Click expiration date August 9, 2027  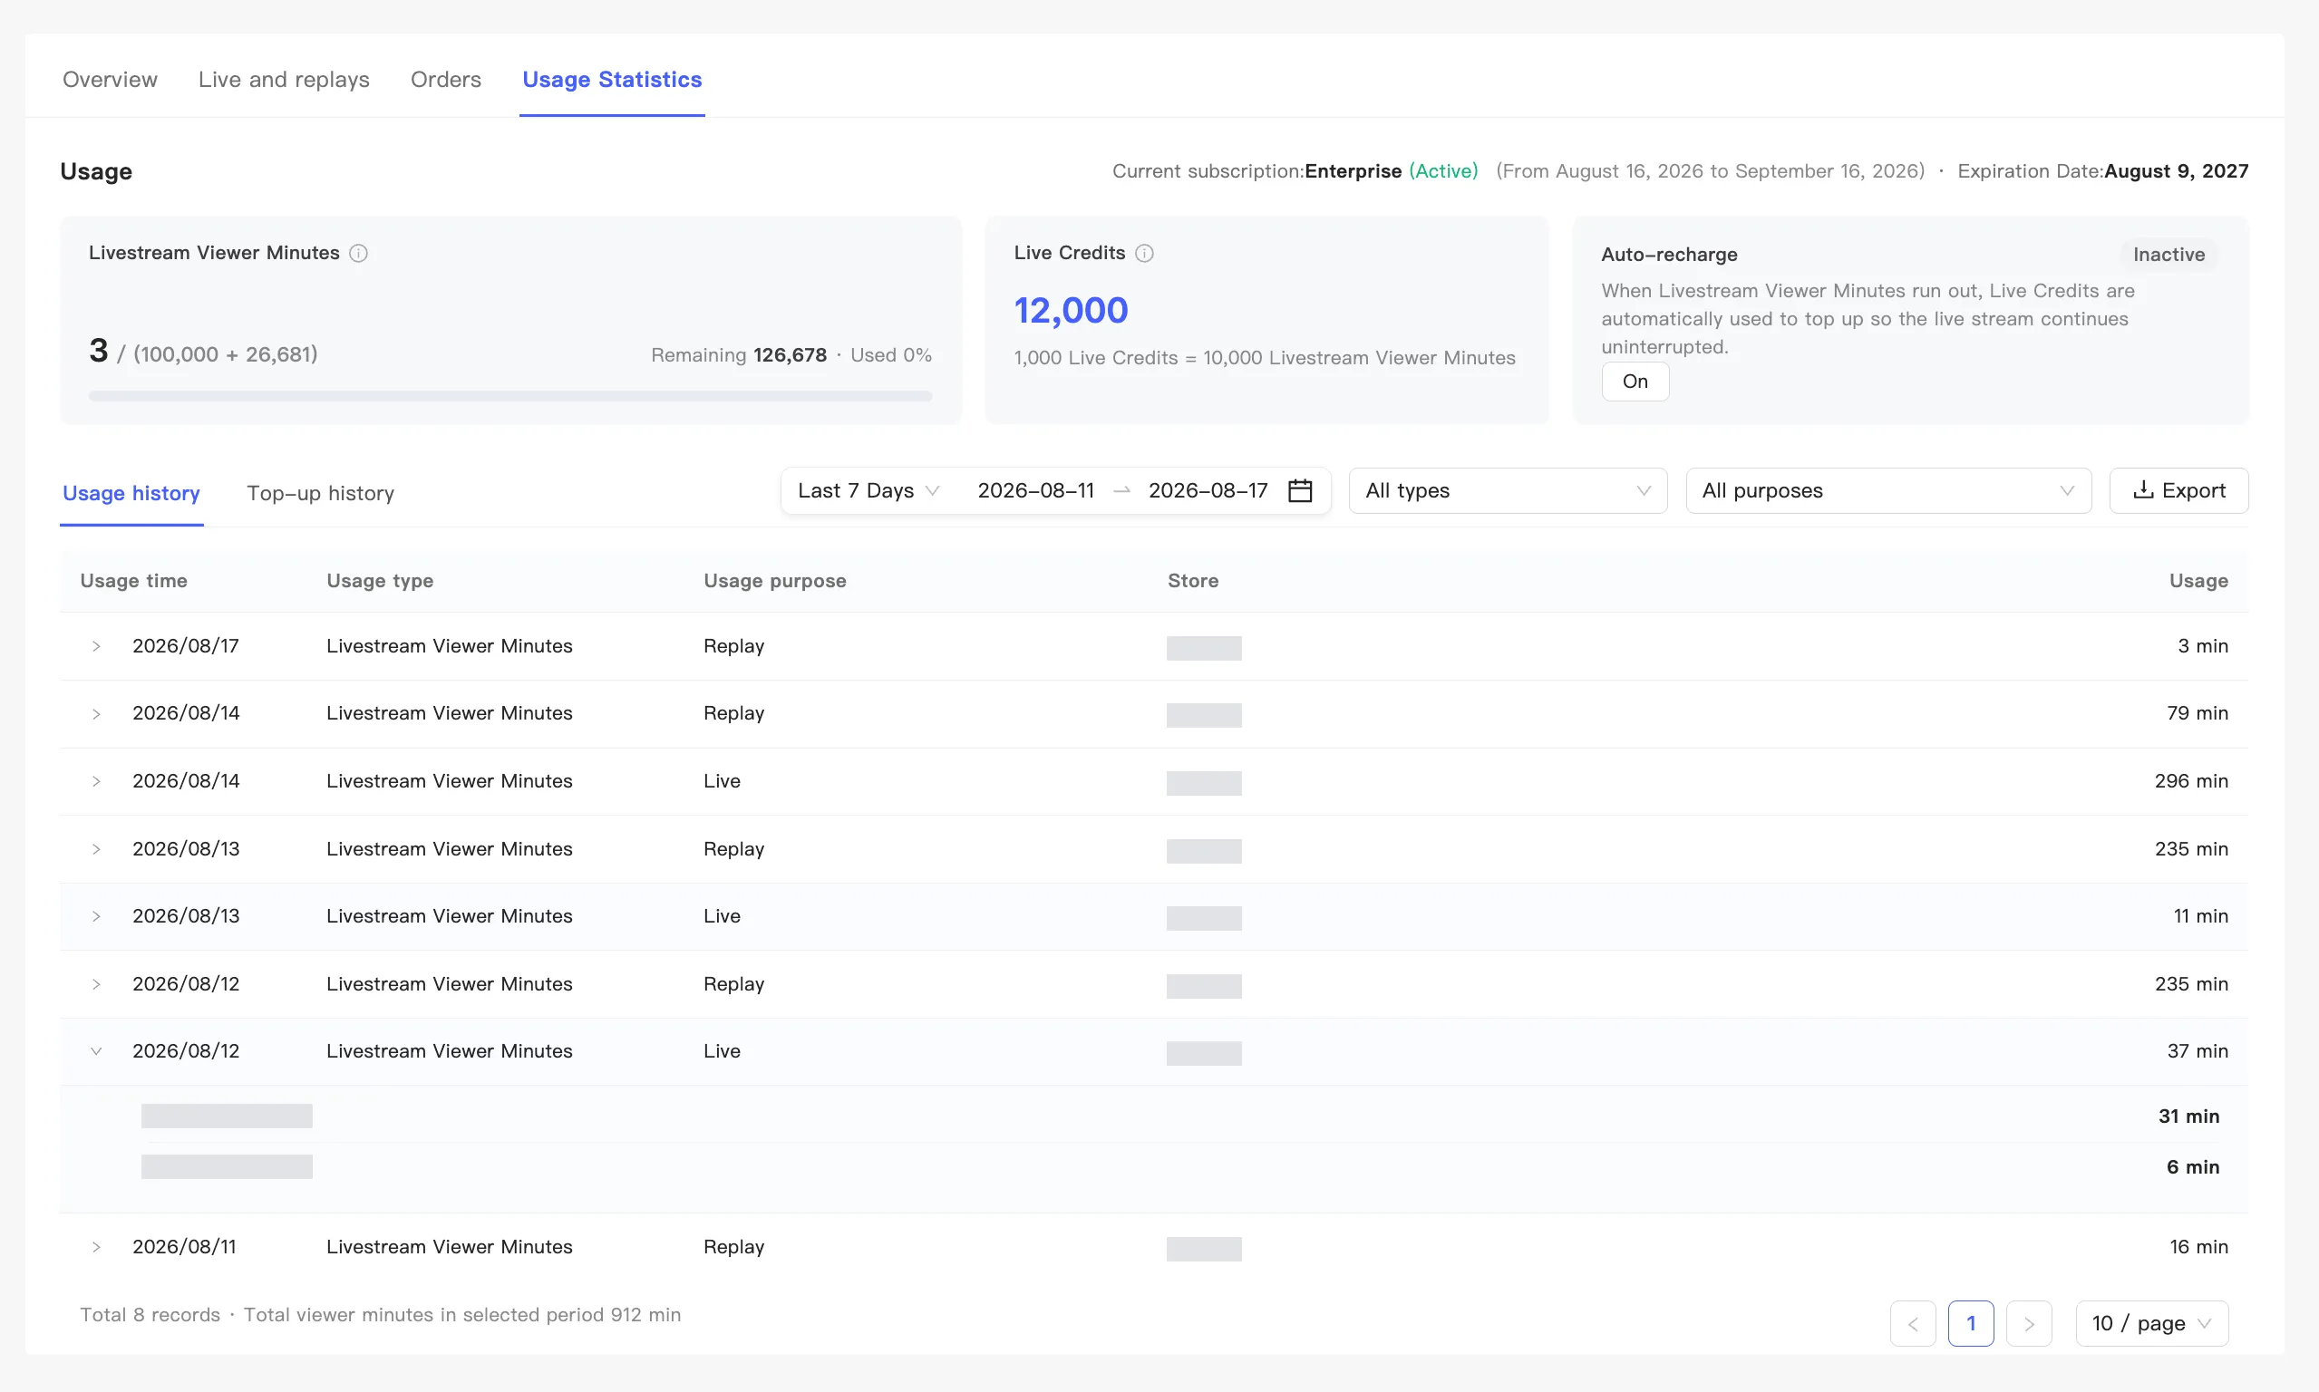point(2176,171)
